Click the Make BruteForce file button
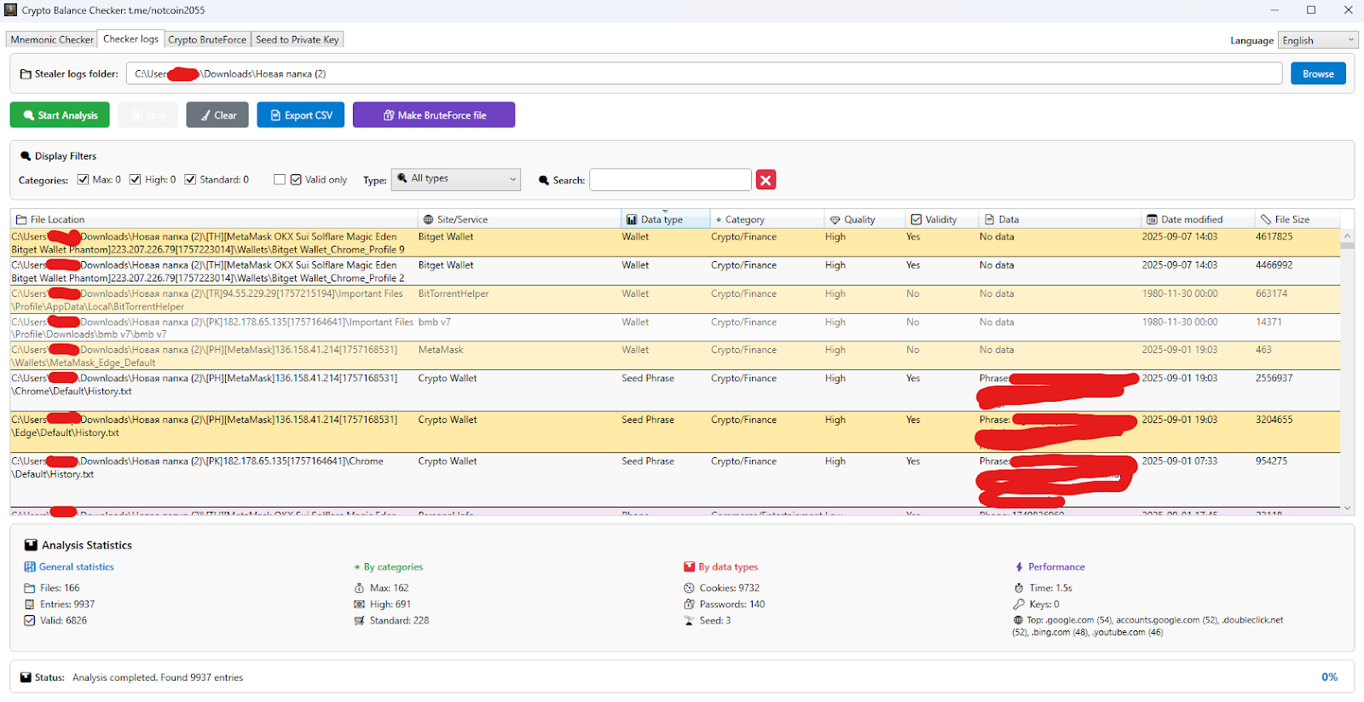Viewport: 1364px width, 702px height. [x=433, y=115]
